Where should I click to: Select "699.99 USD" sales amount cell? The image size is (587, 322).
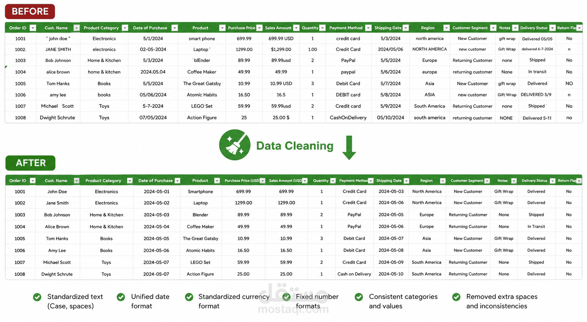(x=281, y=38)
